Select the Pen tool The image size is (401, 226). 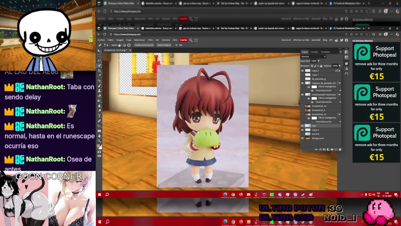(99, 121)
